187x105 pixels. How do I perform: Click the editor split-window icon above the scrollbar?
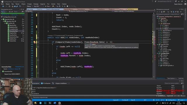[154, 13]
